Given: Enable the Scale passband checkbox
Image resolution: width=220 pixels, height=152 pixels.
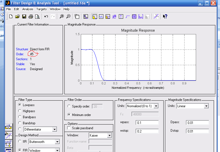Looking at the screenshot, I should [69, 128].
